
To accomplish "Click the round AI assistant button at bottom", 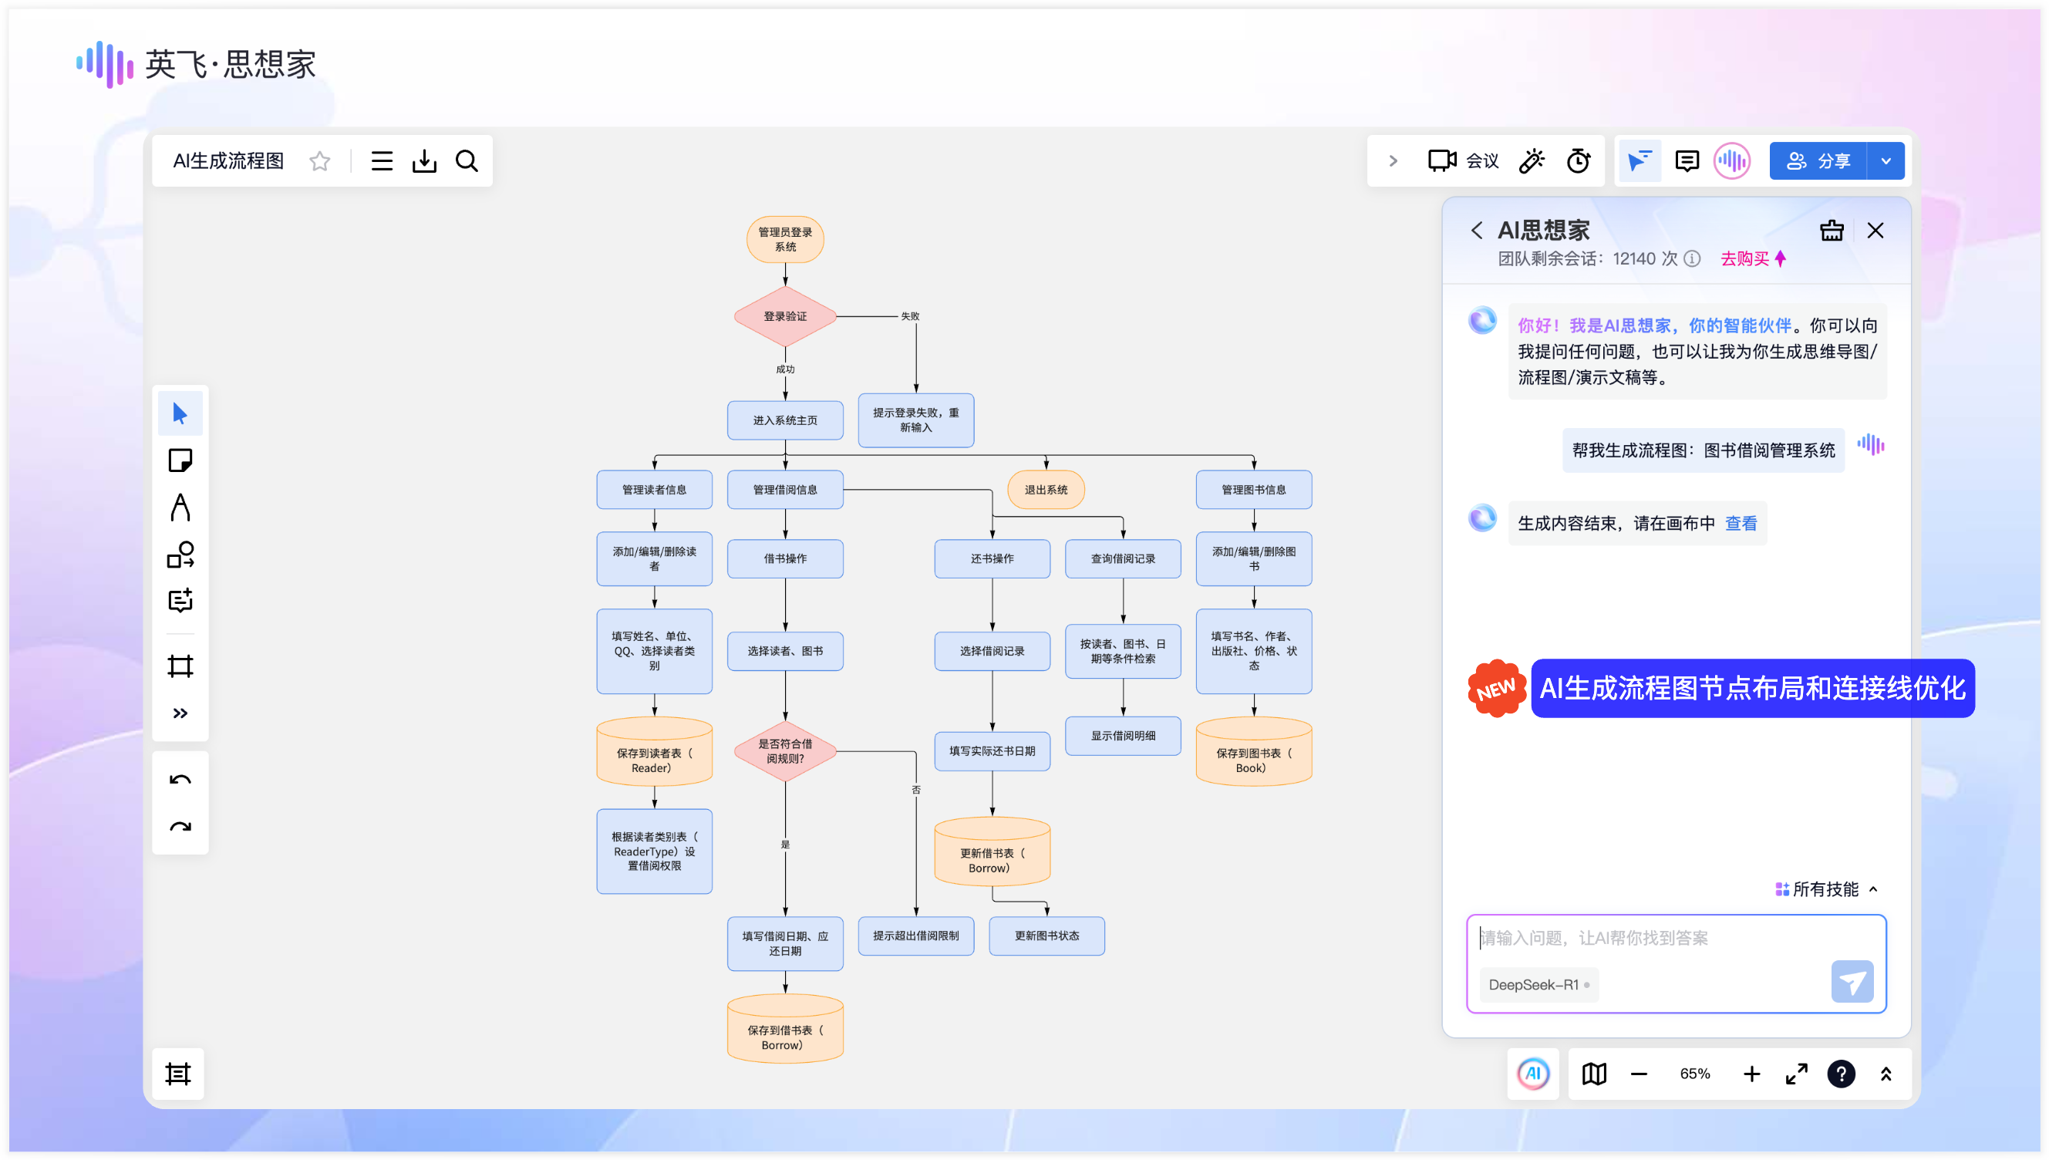I will [x=1533, y=1074].
